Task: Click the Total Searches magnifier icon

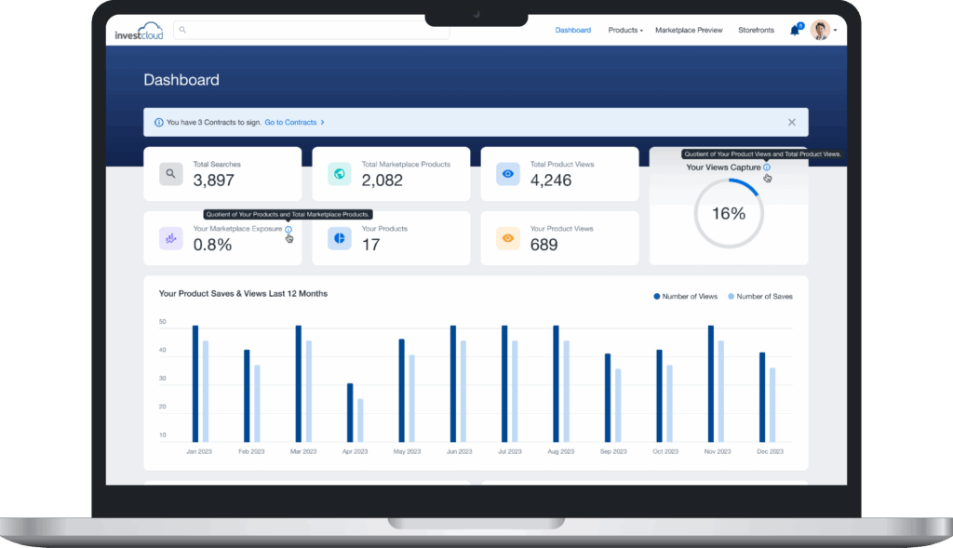Action: click(171, 174)
